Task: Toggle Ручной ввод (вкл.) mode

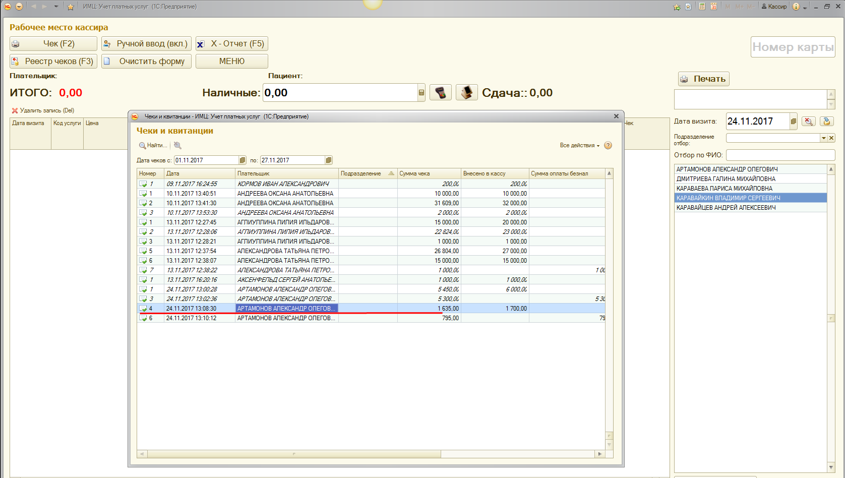Action: [x=146, y=44]
